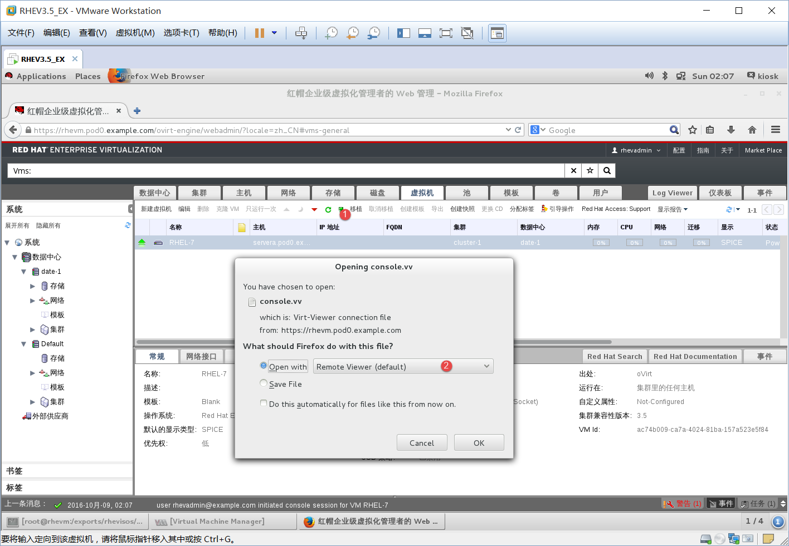
Task: Bookmark the search with the star button
Action: click(590, 171)
